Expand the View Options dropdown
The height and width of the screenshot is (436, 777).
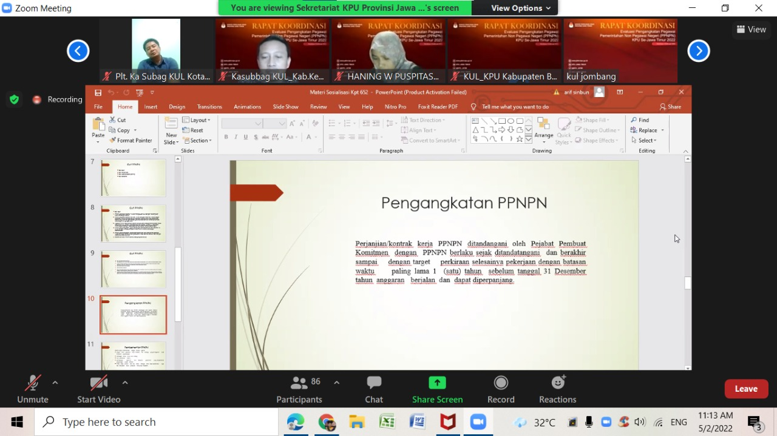coord(520,8)
